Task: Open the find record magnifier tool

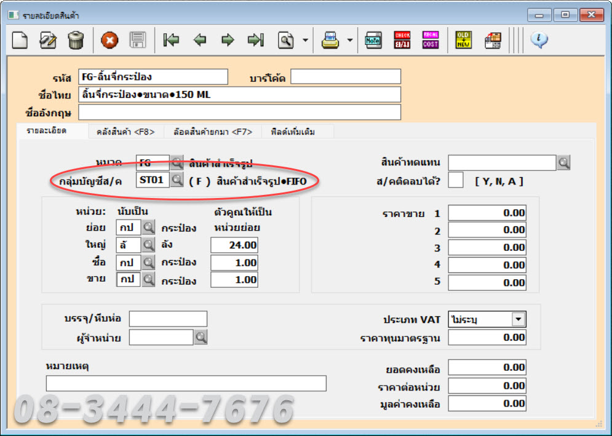Action: (x=286, y=40)
